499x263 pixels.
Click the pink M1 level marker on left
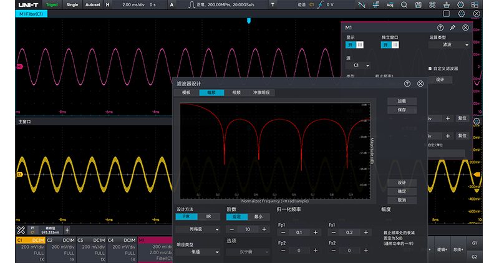(19, 67)
